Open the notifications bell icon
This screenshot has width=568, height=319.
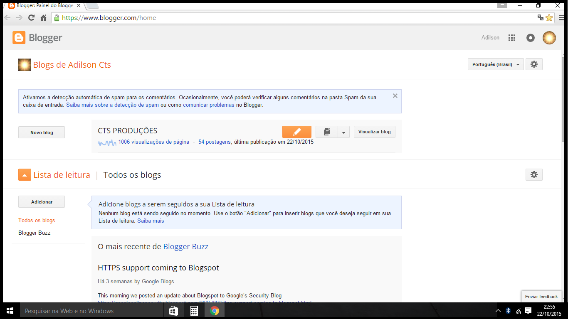point(530,38)
